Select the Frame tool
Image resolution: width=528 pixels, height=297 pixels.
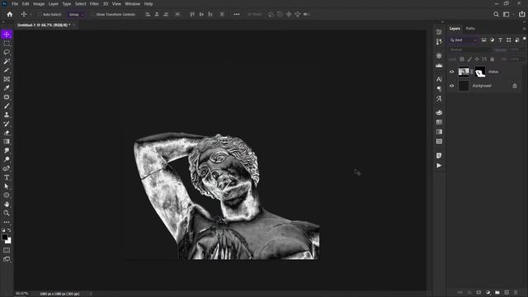click(7, 79)
